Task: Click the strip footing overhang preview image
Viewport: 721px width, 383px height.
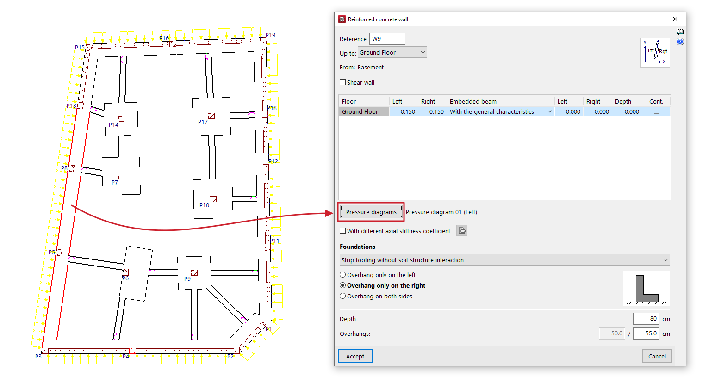Action: [x=646, y=289]
